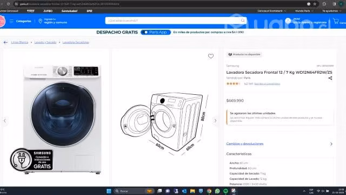Click the Paris logo in header
The height and width of the screenshot is (195, 346).
[2, 21]
